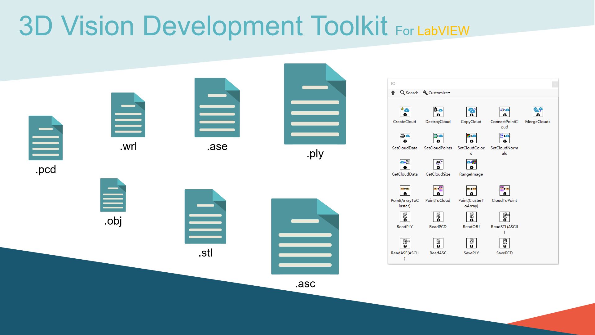Choose the SetCloudColors VI icon
595x335 pixels.
point(471,138)
